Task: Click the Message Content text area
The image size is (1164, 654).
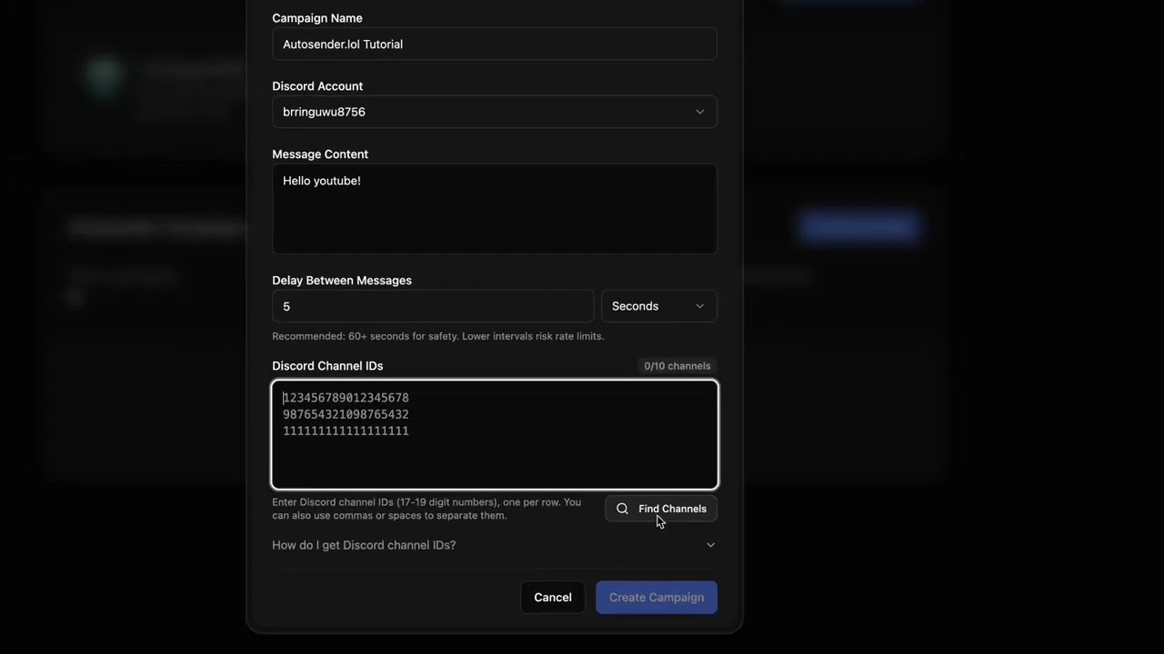Action: (494, 209)
